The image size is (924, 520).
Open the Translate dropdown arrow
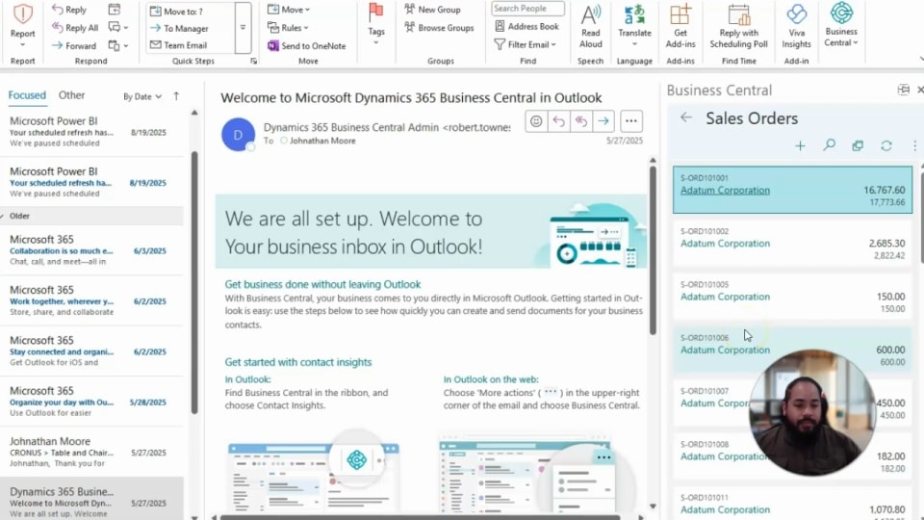(x=634, y=44)
